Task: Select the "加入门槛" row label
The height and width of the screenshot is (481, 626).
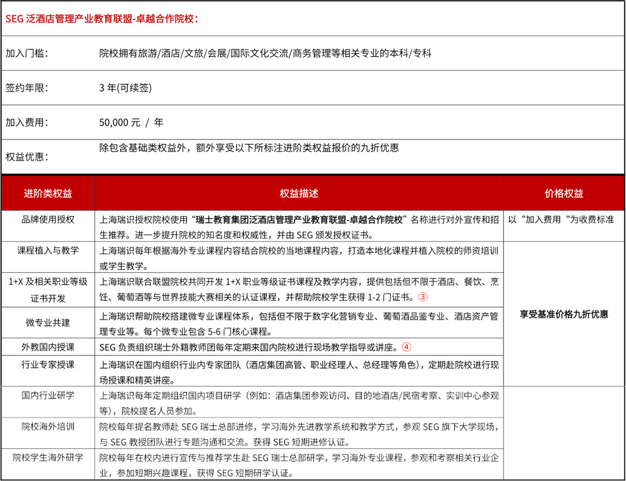Action: point(27,53)
